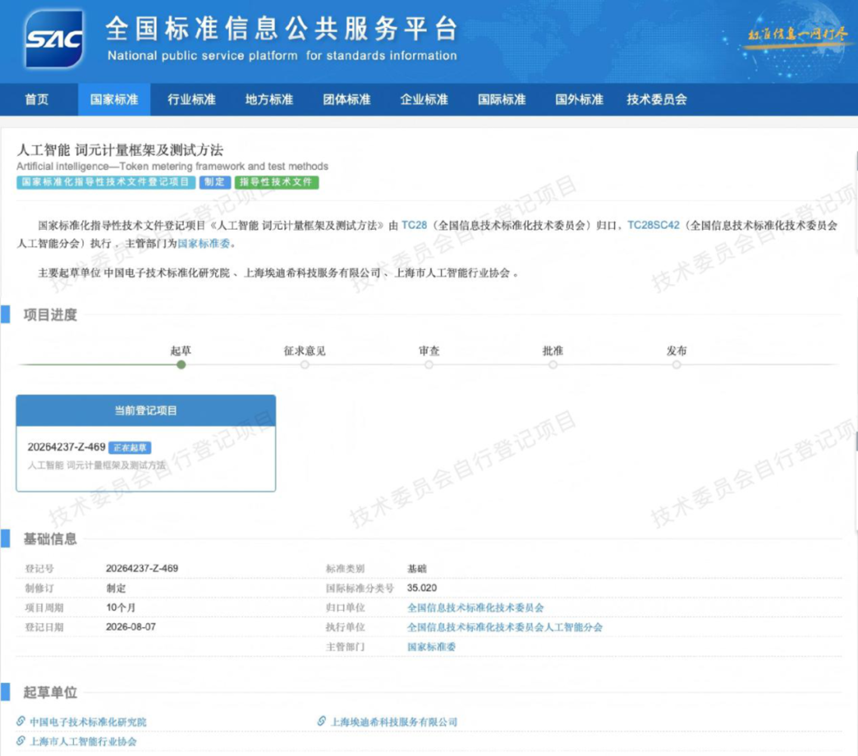Screen dimensions: 858x756
Task: Click the 2026-08-07 registration date value
Action: 131,627
